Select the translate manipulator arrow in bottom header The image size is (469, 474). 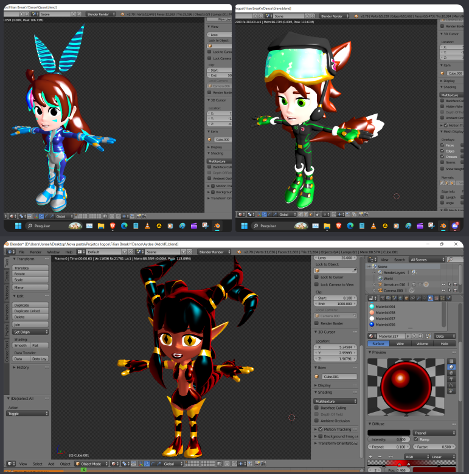coord(147,464)
